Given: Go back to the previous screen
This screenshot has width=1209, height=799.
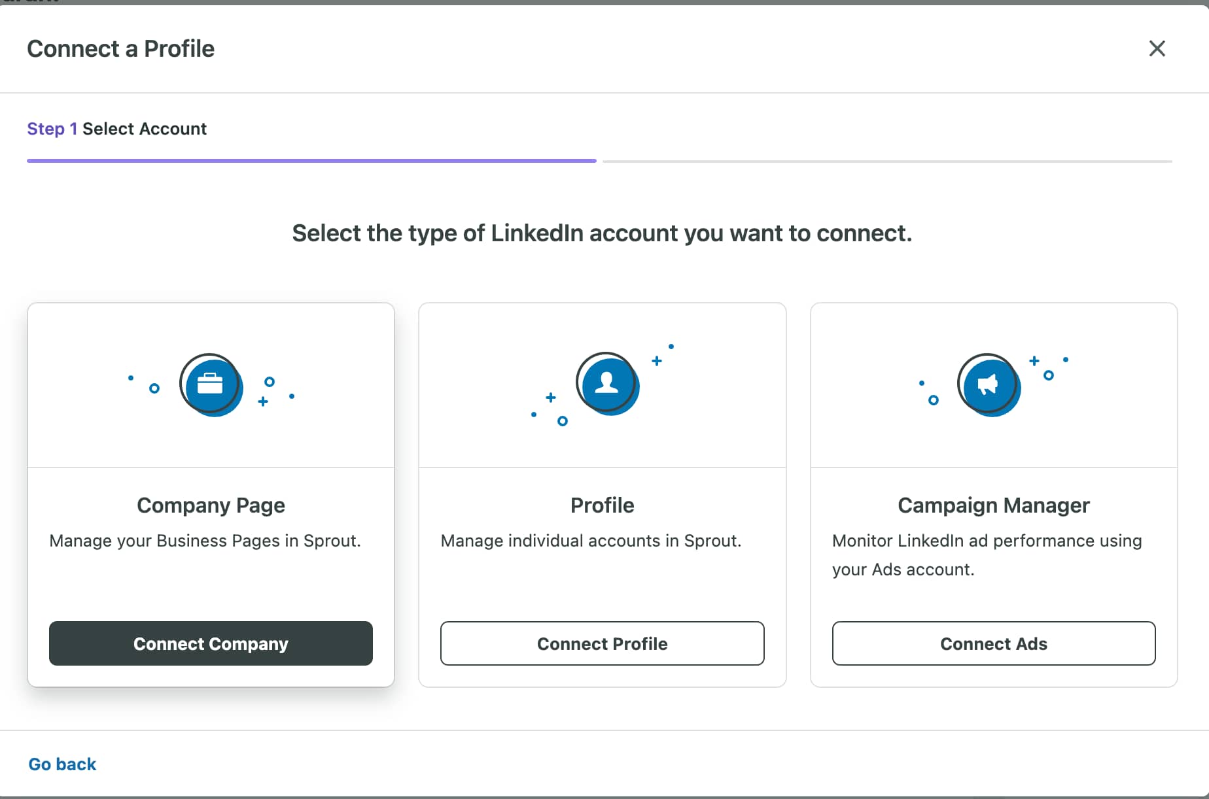Looking at the screenshot, I should (x=62, y=764).
